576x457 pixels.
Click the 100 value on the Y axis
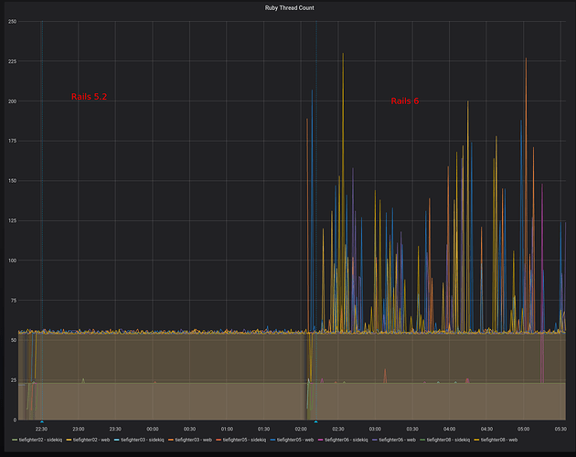[x=12, y=260]
